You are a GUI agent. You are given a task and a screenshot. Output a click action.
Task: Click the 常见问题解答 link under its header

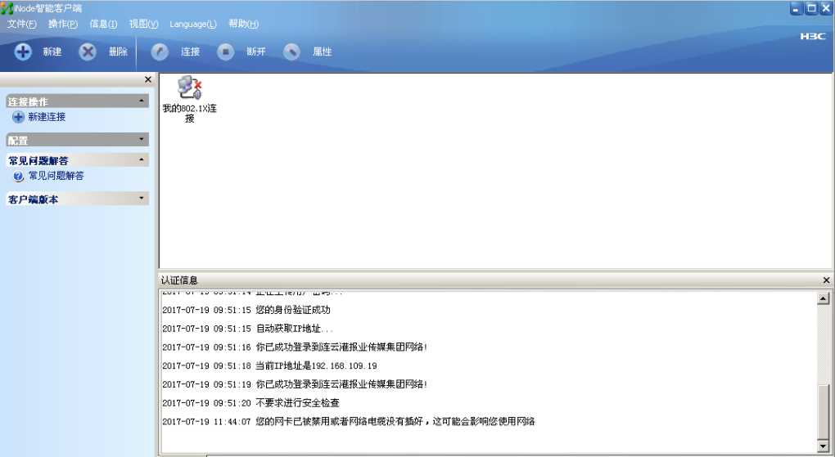pyautogui.click(x=56, y=176)
